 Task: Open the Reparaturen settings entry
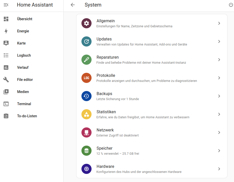[x=152, y=60]
